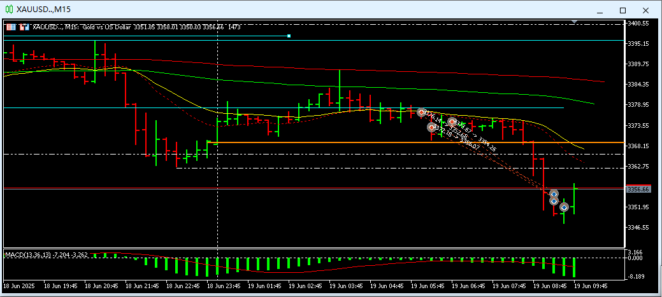Click the 19 Jun 09:45 time axis label

[591, 286]
